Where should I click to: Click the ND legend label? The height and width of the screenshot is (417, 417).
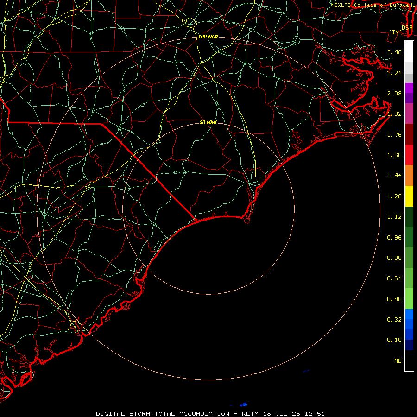(x=398, y=361)
